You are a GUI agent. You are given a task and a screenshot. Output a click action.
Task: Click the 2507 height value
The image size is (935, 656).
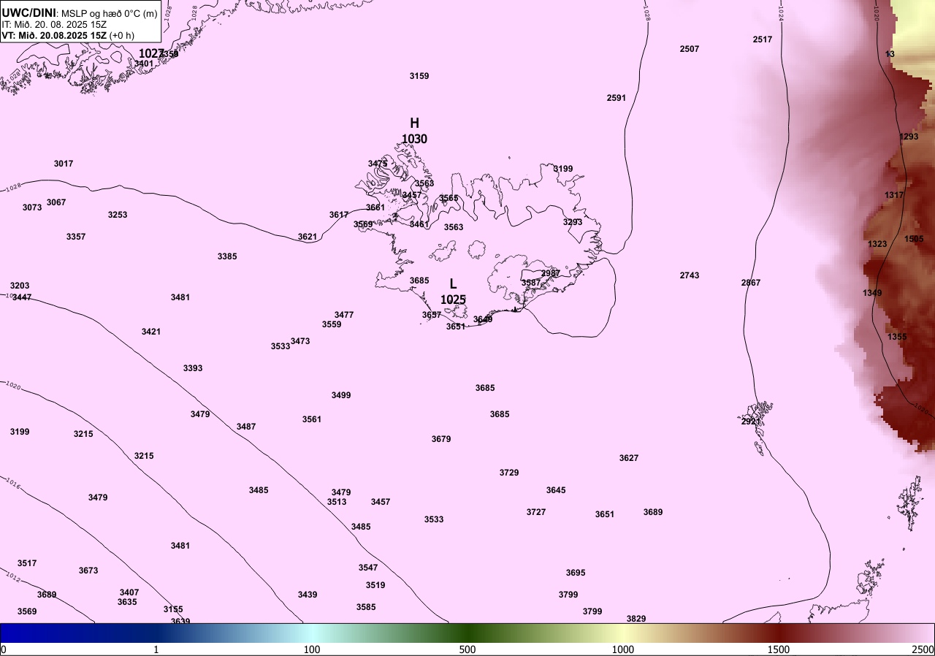tap(690, 49)
